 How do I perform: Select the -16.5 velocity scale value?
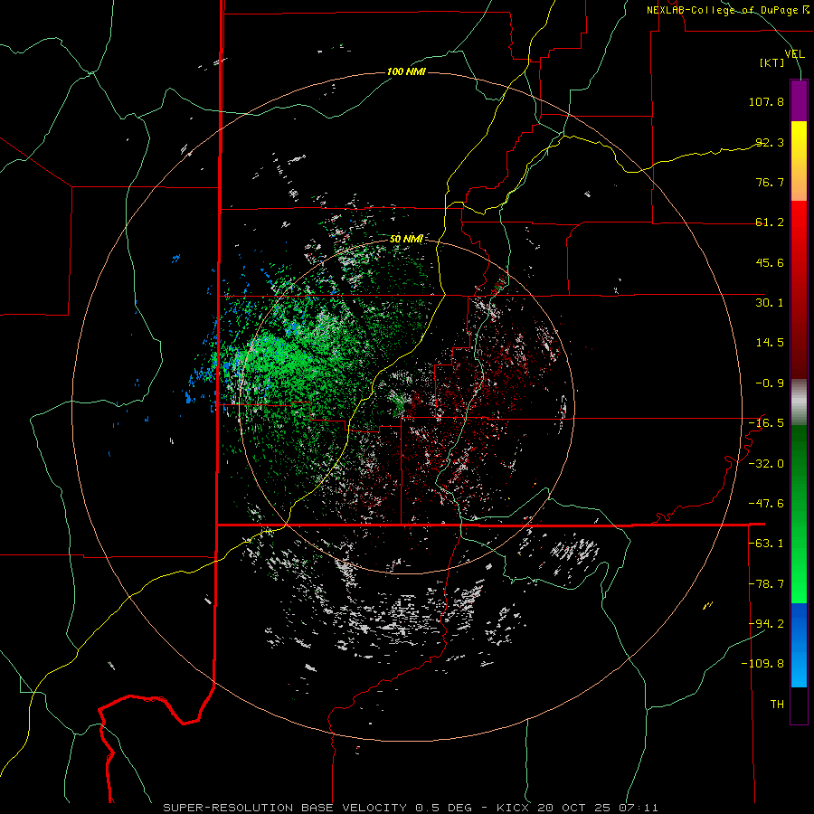coord(766,423)
